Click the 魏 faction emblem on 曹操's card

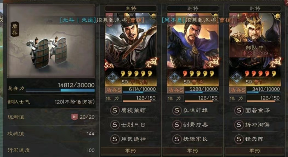174,77
